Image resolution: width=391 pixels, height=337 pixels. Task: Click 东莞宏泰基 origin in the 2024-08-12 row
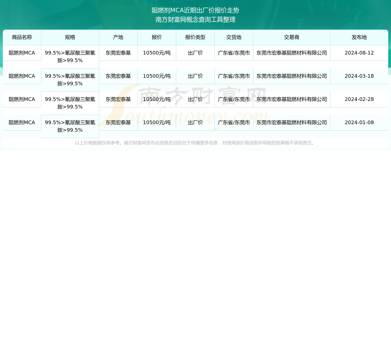(x=118, y=53)
